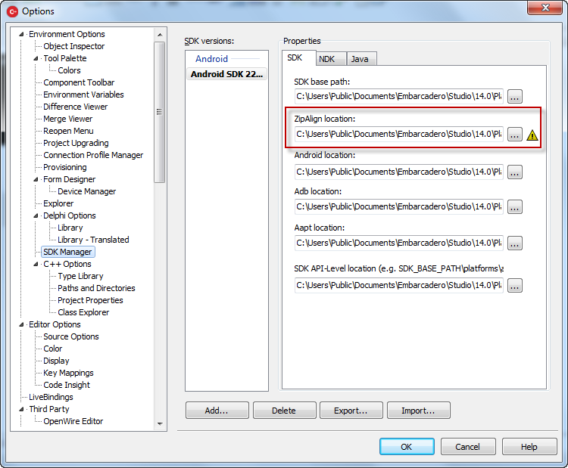Screen dimensions: 568x468
Task: Click the Cancel button
Action: [468, 447]
